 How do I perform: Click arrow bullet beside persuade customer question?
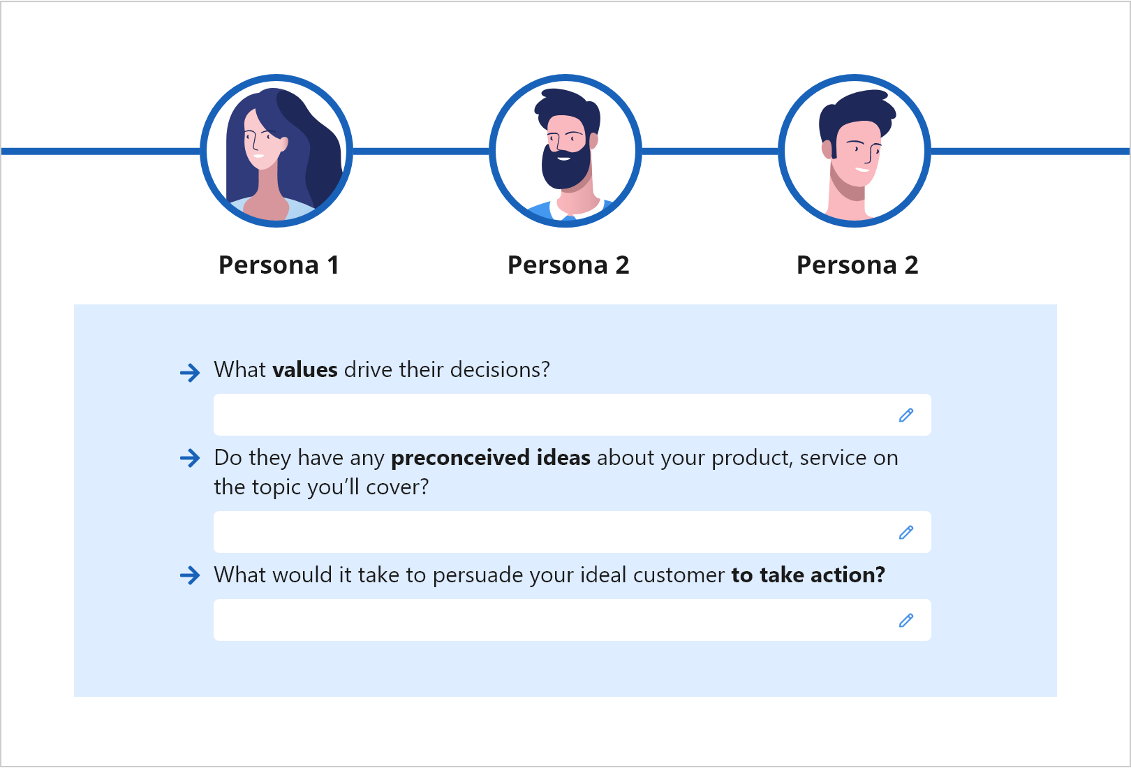[x=190, y=575]
